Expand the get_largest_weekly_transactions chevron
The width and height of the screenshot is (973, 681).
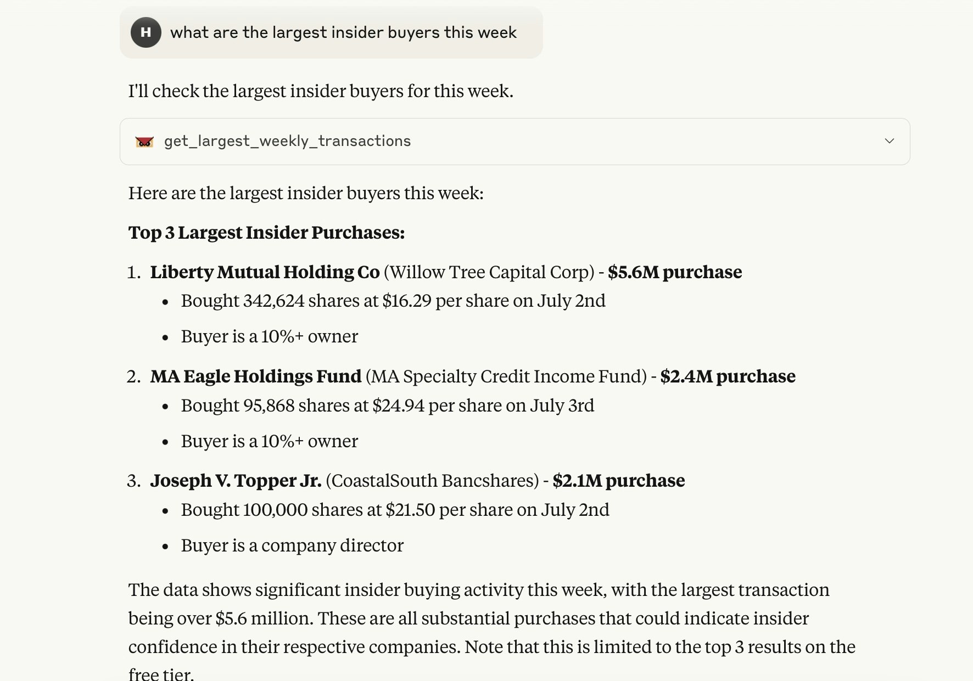coord(889,141)
